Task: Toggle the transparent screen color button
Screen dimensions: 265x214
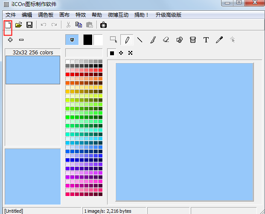Action: pos(72,40)
